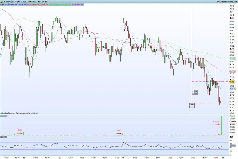Click the 1.748 label on price axis
238x159 pixels.
click(232, 113)
